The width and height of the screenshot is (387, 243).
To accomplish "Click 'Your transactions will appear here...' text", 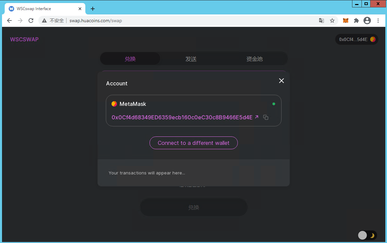I will [147, 173].
